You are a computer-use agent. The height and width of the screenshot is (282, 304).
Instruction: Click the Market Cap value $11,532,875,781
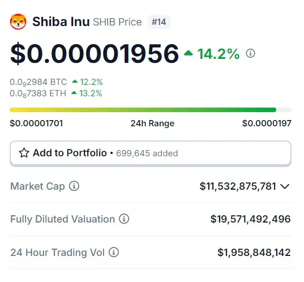click(238, 186)
